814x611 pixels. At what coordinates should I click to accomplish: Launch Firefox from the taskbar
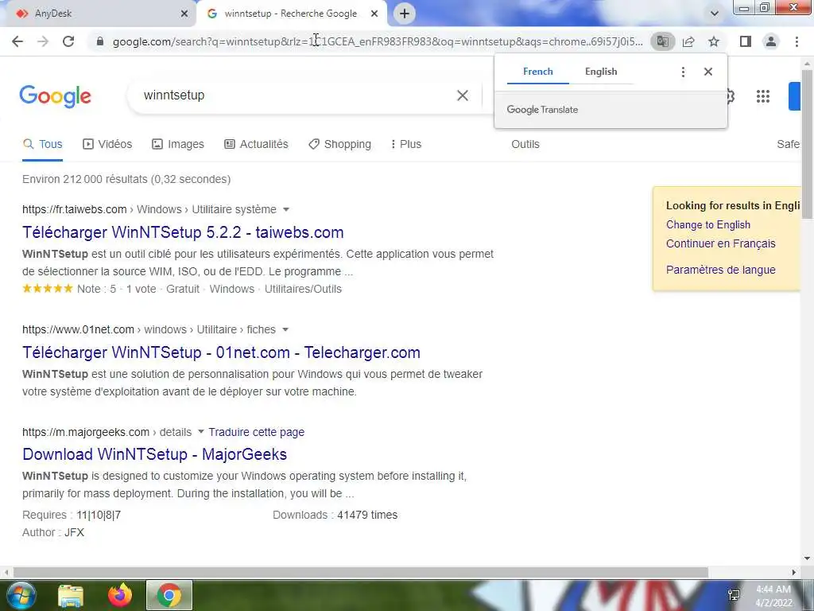tap(120, 595)
